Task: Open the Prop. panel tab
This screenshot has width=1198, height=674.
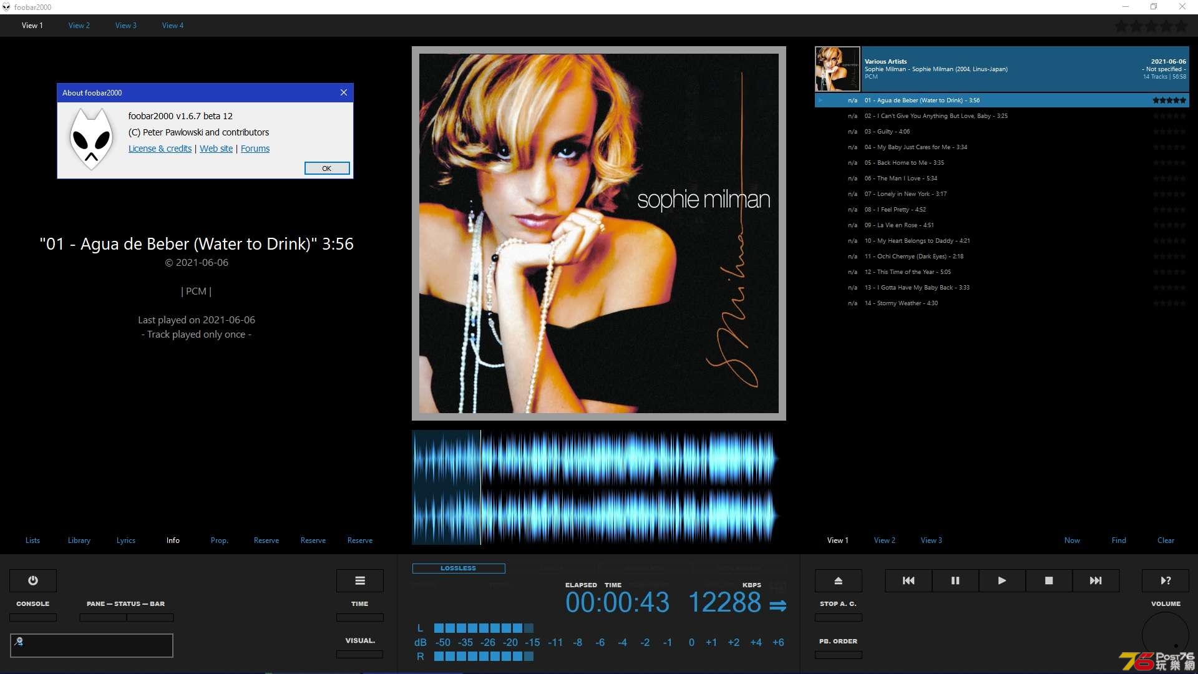Action: tap(220, 540)
